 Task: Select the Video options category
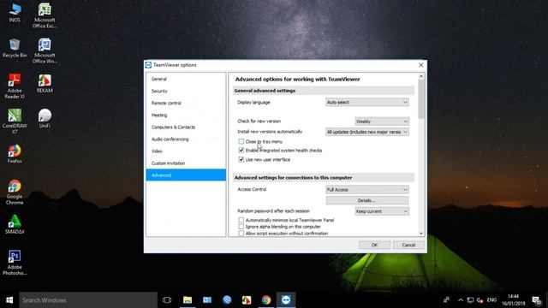(x=186, y=151)
